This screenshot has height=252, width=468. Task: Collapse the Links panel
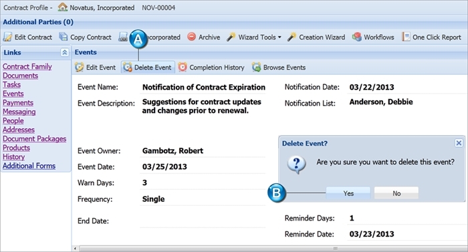[64, 53]
